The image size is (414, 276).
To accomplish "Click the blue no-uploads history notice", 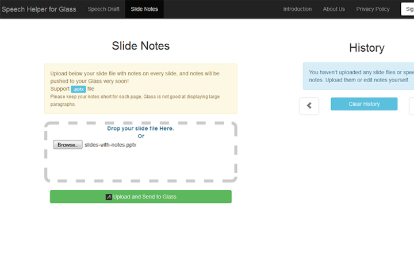I will pyautogui.click(x=359, y=76).
